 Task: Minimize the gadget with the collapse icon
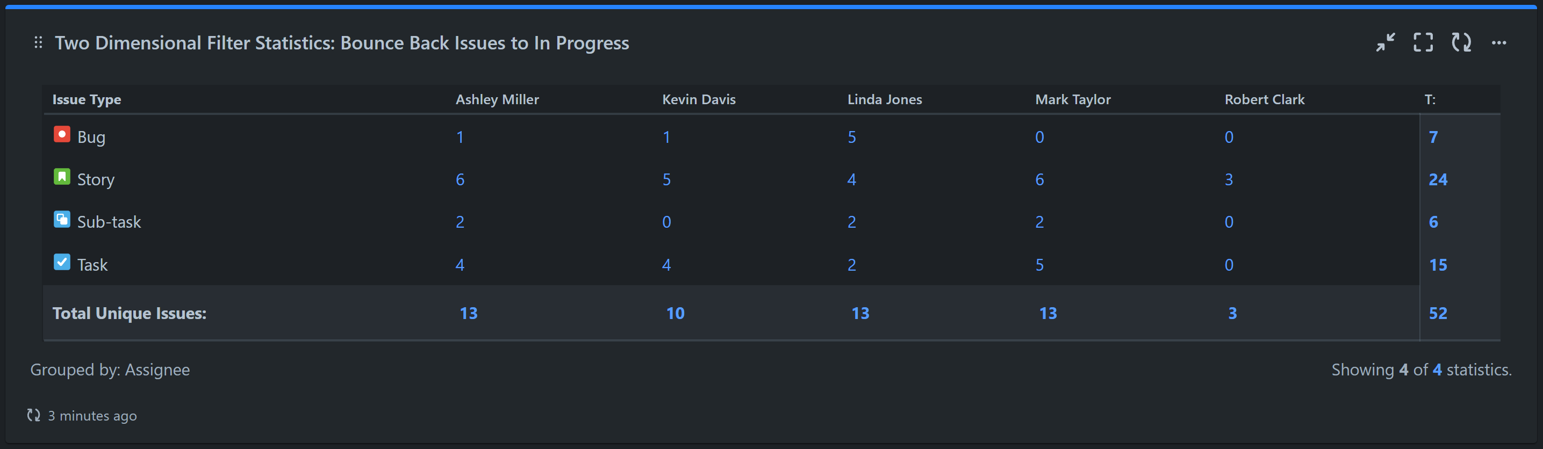[x=1386, y=42]
